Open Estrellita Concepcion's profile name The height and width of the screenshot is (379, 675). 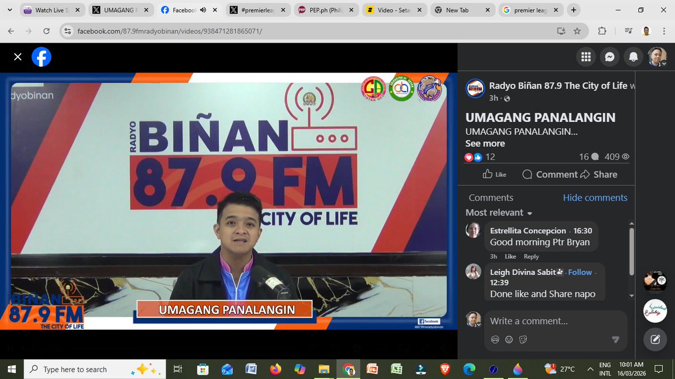coord(528,231)
